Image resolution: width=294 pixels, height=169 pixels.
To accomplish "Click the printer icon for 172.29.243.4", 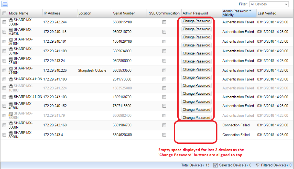I will coord(11,133).
